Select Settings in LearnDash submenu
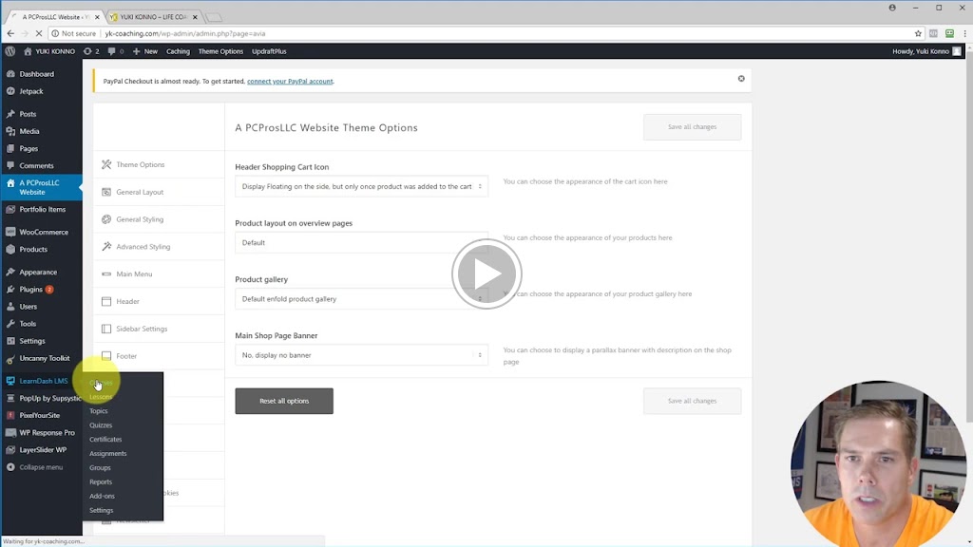This screenshot has height=547, width=973. (101, 510)
